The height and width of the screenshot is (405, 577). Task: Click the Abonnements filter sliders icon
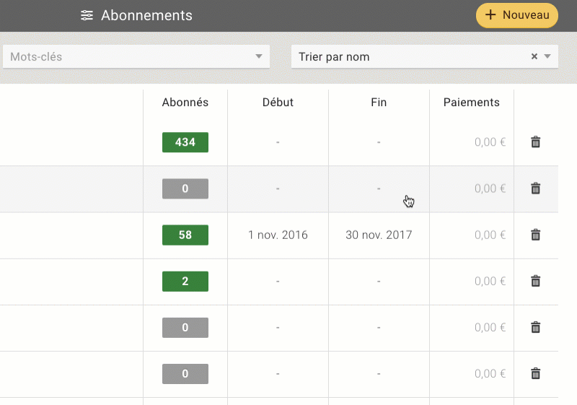(x=87, y=15)
